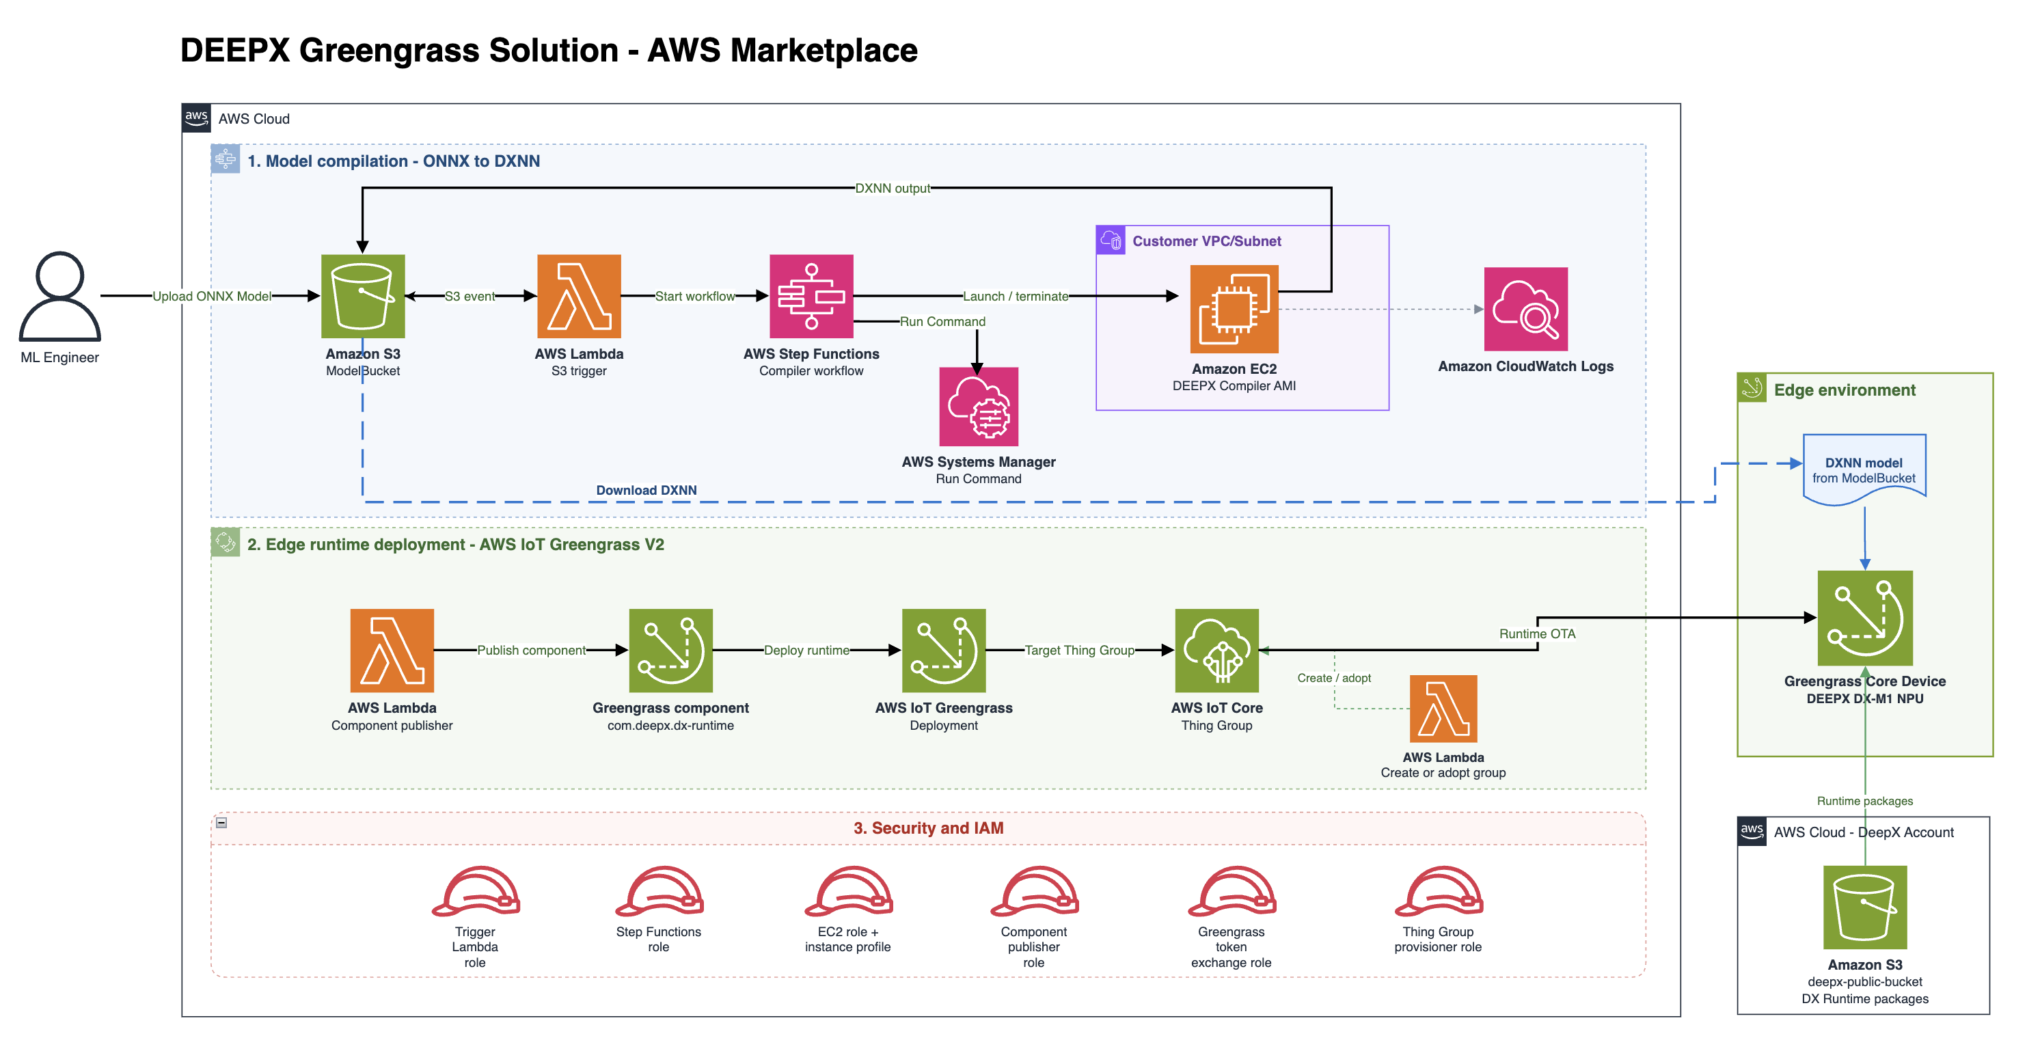Image resolution: width=2027 pixels, height=1051 pixels.
Task: Select the 'Runtime OTA' label
Action: click(x=1537, y=633)
